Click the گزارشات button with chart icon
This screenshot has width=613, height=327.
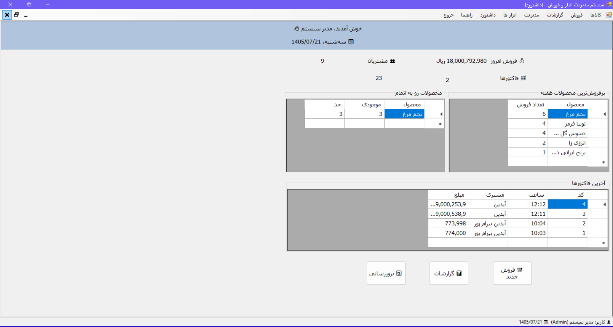point(448,273)
